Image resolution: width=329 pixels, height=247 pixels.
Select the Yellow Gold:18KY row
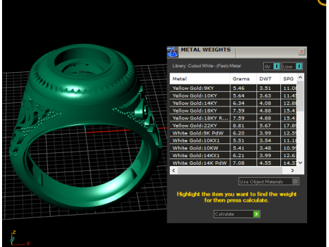pyautogui.click(x=233, y=110)
